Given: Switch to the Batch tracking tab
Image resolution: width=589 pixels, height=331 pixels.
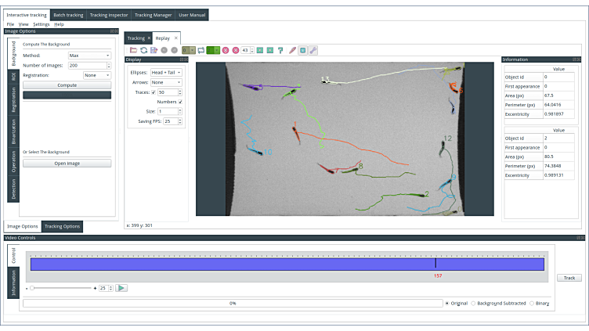Looking at the screenshot, I should 68,15.
